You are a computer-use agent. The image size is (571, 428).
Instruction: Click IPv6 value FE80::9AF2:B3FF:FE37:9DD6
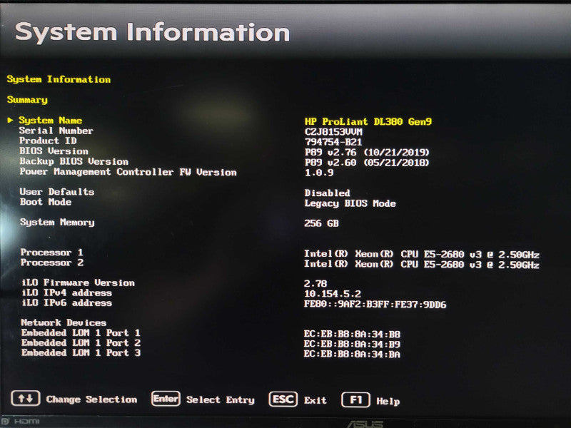(375, 305)
